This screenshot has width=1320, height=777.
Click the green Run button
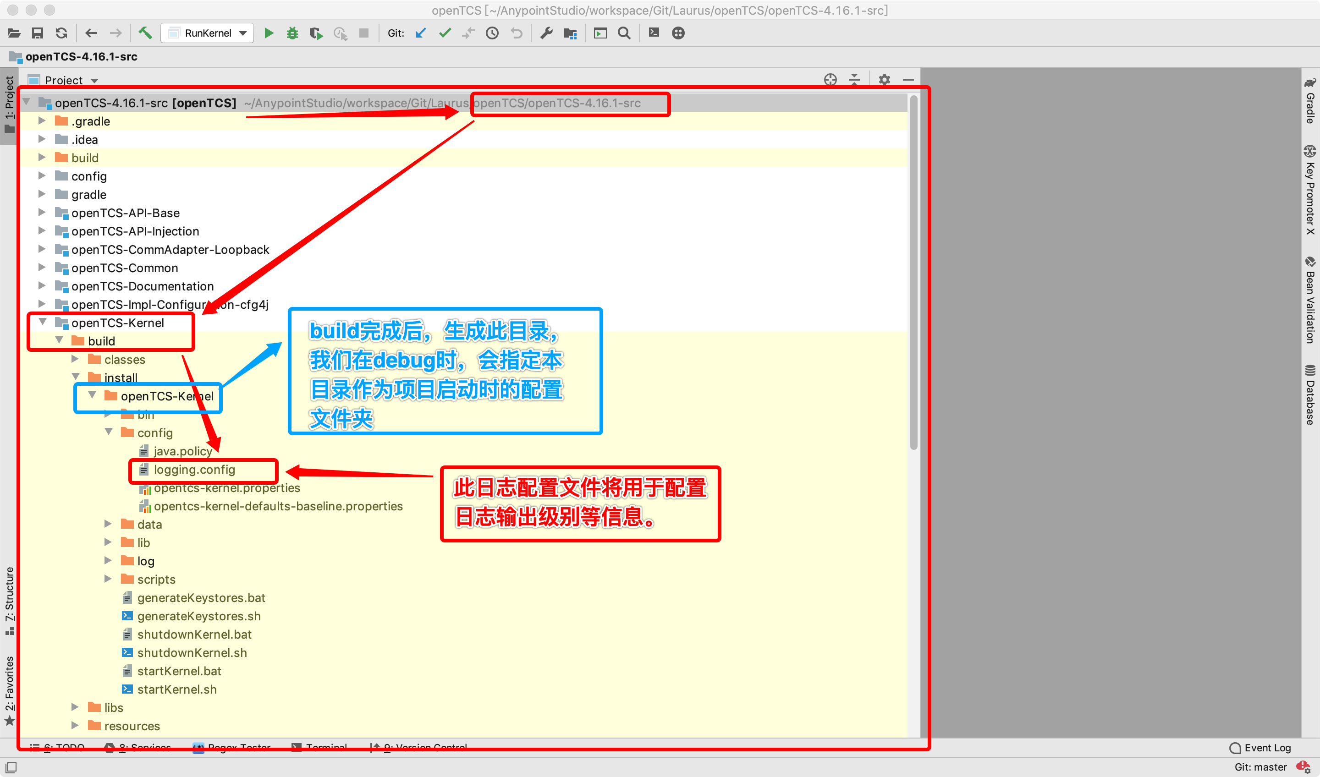point(269,33)
